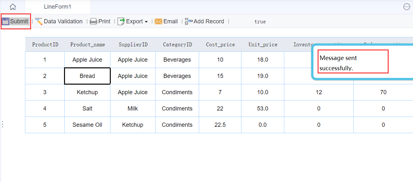Click the Add Record icon
This screenshot has width=413, height=182.
189,21
